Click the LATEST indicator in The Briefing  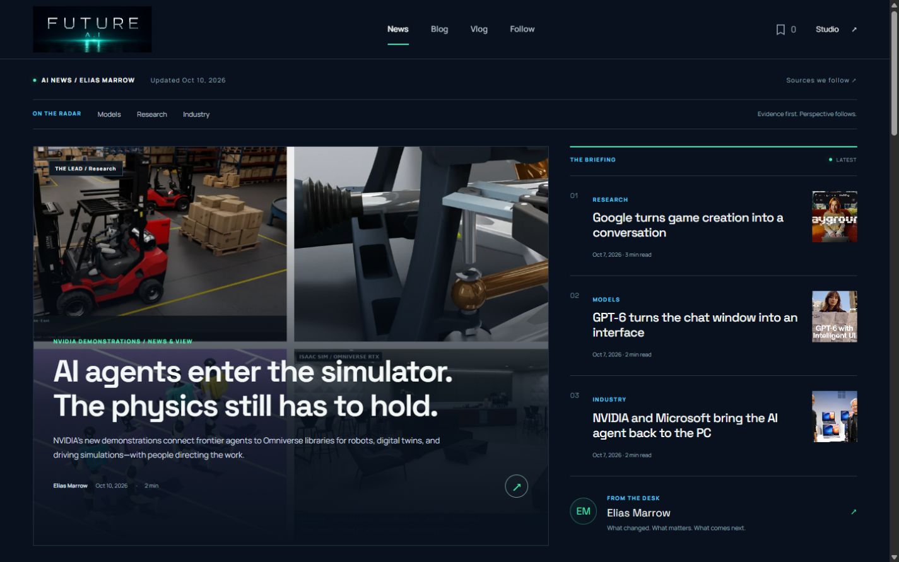pos(843,160)
